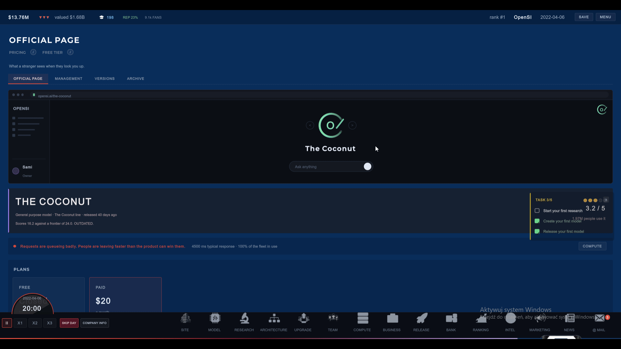This screenshot has width=621, height=349.
Task: Click the FREE TIER info icon
Action: click(x=70, y=52)
